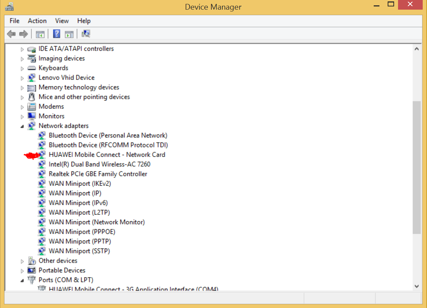
Task: Click the Keyboards category icon
Action: pyautogui.click(x=31, y=68)
